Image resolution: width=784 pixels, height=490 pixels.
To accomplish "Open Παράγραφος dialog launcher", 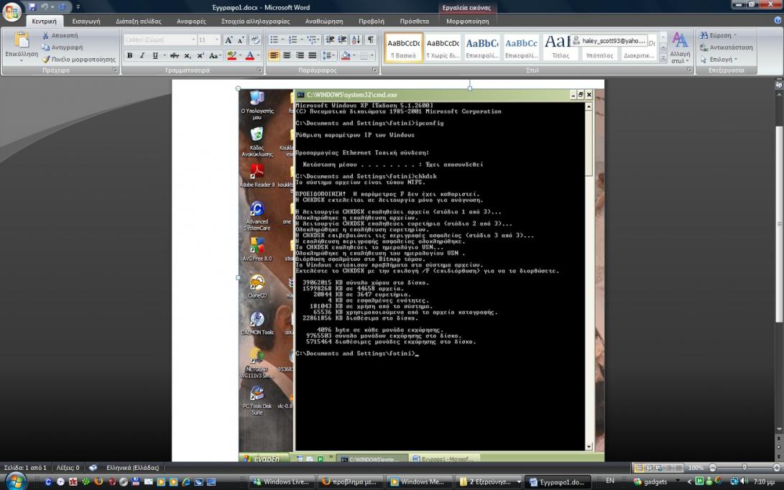I will [x=375, y=70].
